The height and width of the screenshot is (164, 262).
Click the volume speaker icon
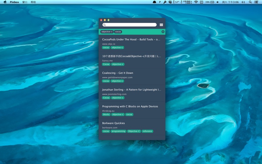(217, 2)
